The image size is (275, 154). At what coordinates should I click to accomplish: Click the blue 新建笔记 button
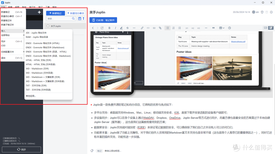coord(55,13)
